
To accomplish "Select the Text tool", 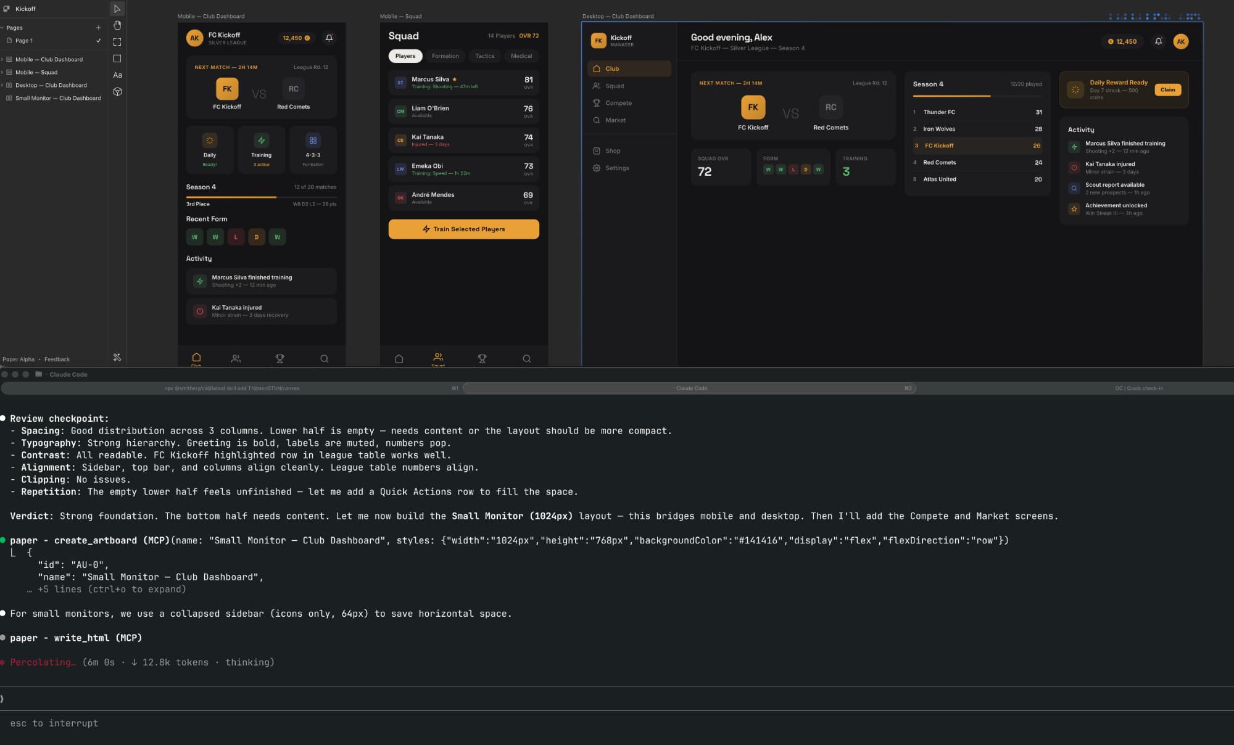I will (117, 75).
